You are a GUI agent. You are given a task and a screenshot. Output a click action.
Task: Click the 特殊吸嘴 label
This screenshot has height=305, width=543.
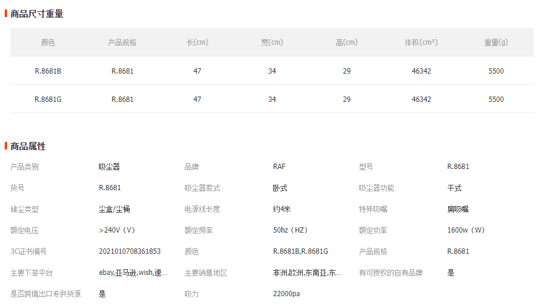click(373, 209)
